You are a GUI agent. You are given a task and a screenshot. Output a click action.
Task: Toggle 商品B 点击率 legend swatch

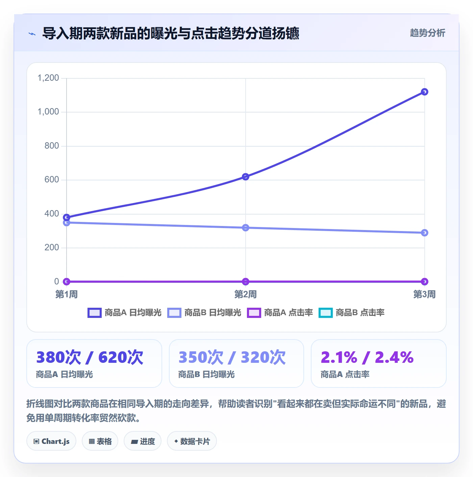tap(326, 313)
